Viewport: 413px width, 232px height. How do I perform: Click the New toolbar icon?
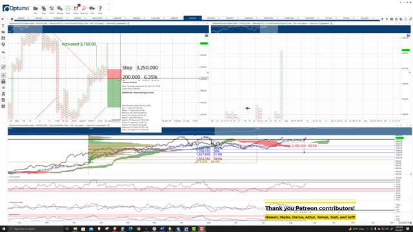point(44,9)
